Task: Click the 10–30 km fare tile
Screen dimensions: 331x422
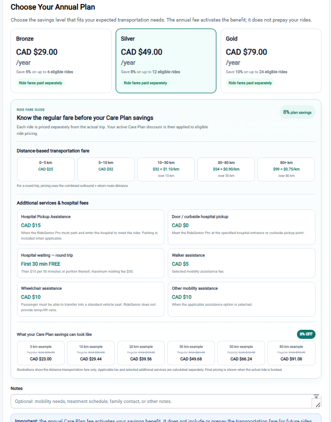Action: [166, 169]
